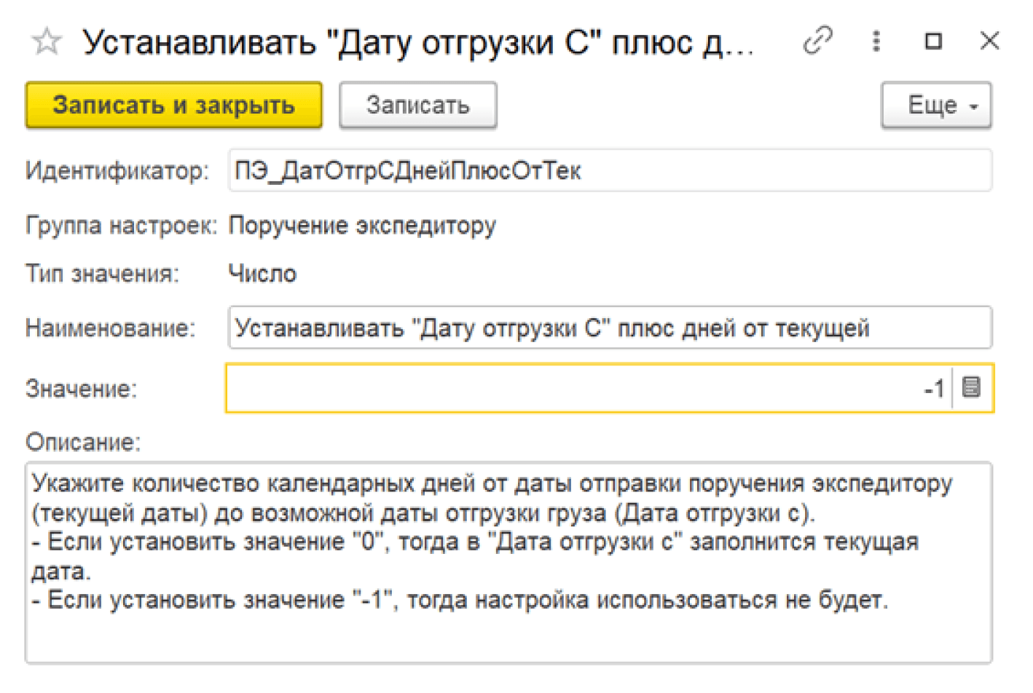The width and height of the screenshot is (1033, 693).
Task: Click the dialog title text
Action: click(x=418, y=42)
